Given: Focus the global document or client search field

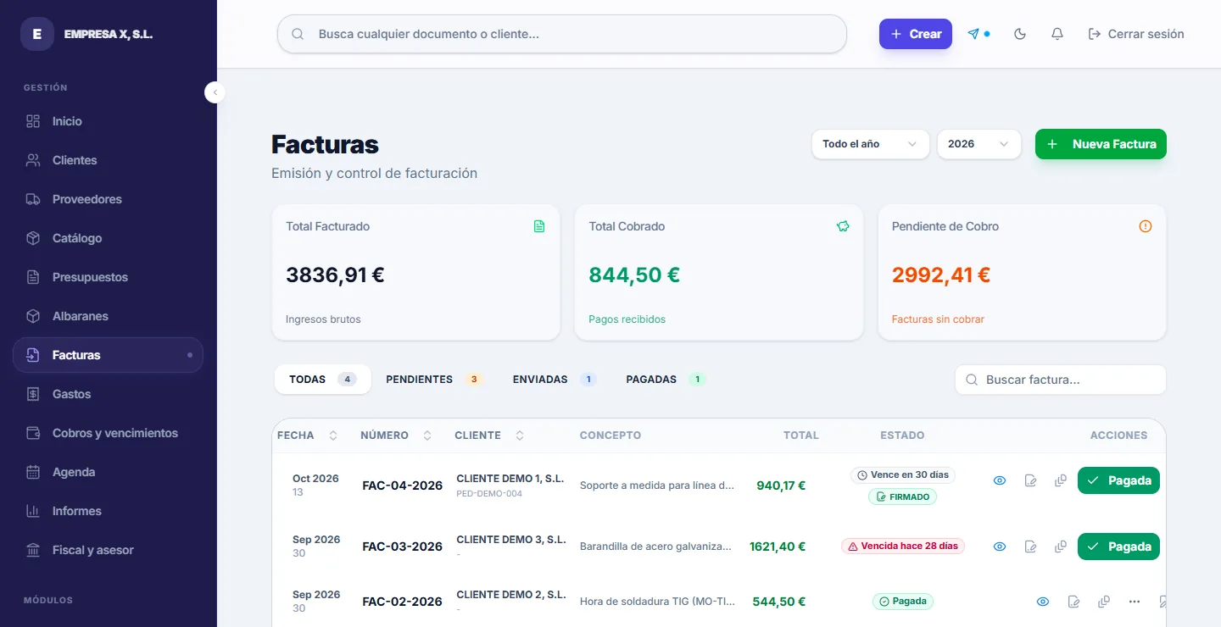Looking at the screenshot, I should pyautogui.click(x=562, y=34).
